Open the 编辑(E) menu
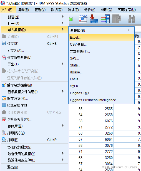Screen dimensions: 141x171 pyautogui.click(x=23, y=10)
